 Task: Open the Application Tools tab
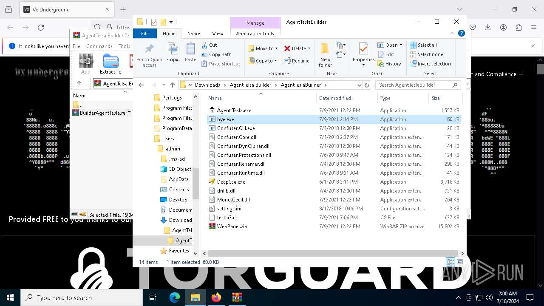(255, 34)
